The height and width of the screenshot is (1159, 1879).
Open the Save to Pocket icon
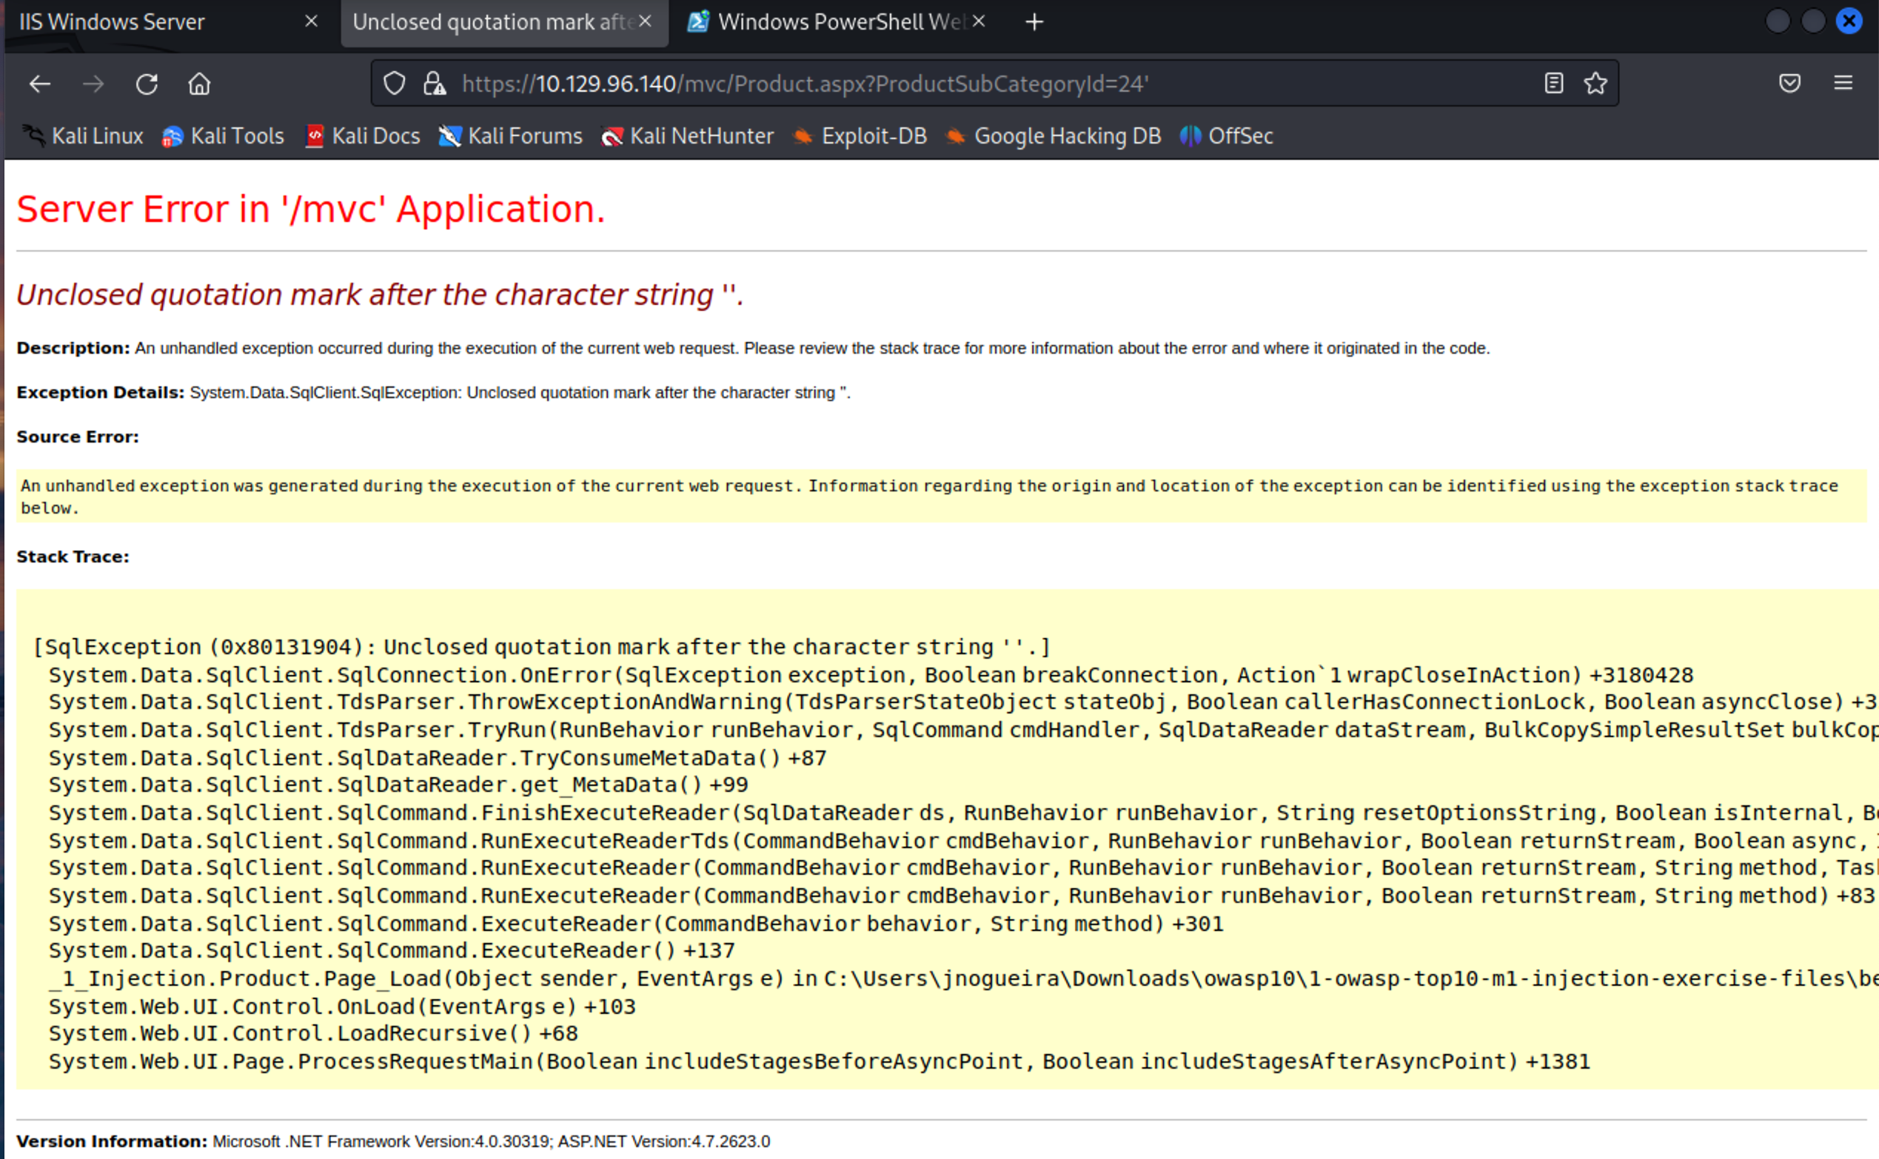[x=1789, y=84]
